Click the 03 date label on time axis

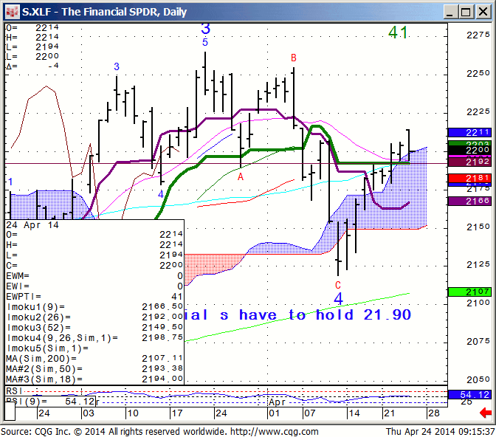point(89,413)
